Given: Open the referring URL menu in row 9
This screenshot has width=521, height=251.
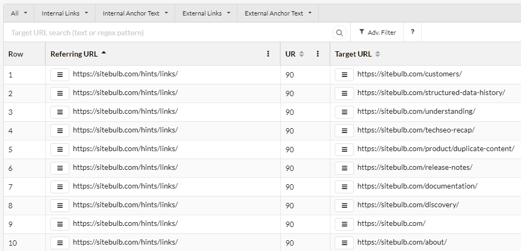Looking at the screenshot, I should tap(60, 224).
